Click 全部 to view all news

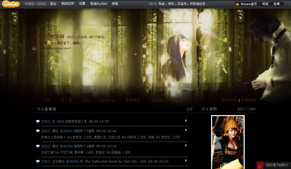190,109
